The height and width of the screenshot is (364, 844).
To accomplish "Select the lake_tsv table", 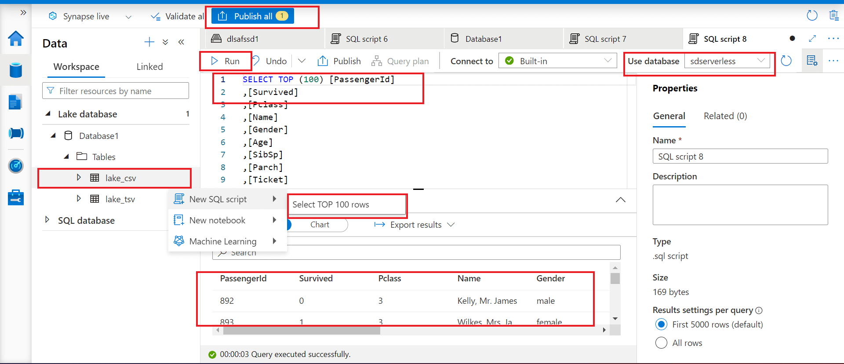I will coord(120,199).
